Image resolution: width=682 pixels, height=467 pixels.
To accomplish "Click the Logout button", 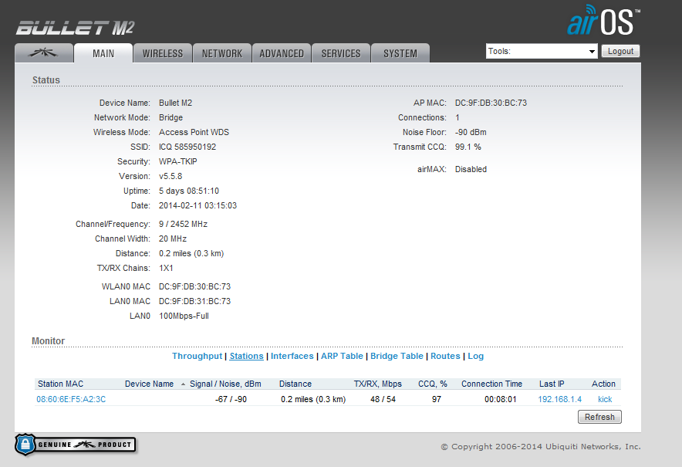I will click(620, 52).
